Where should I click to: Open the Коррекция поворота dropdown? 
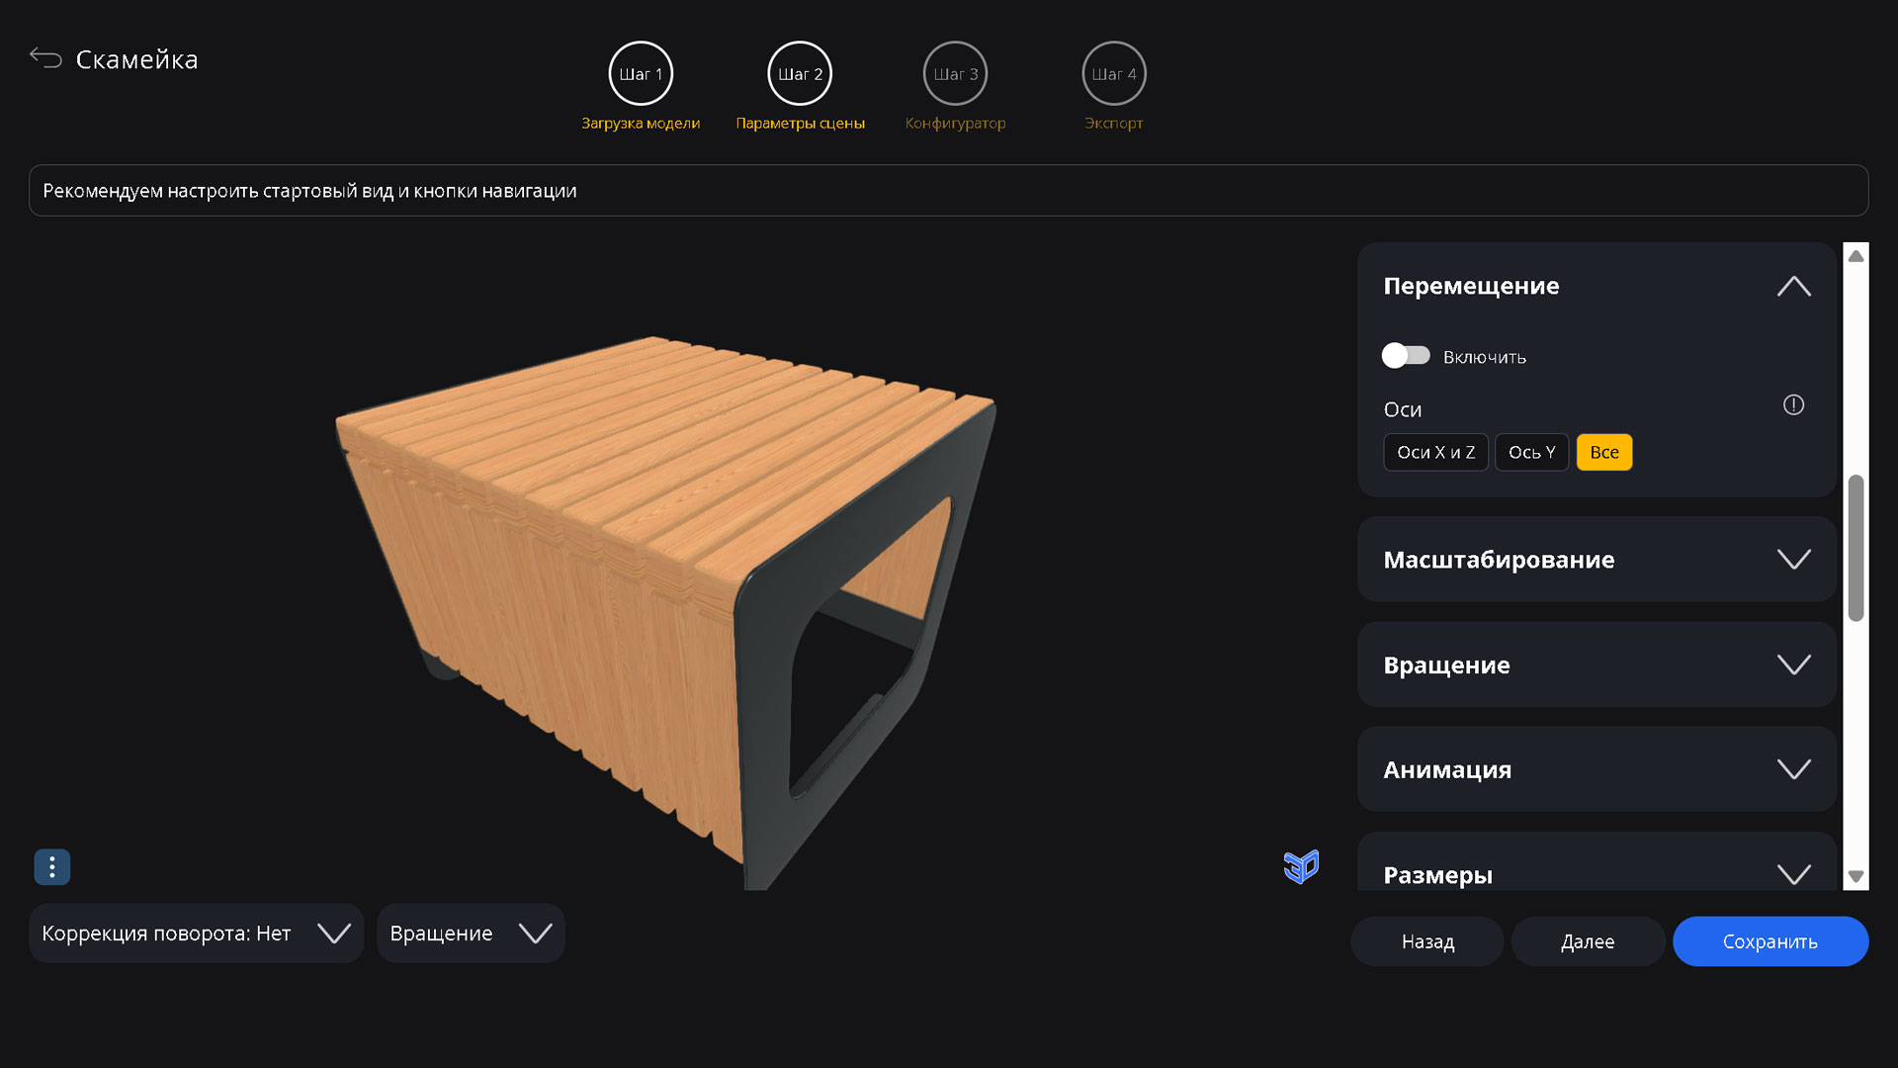pos(196,933)
